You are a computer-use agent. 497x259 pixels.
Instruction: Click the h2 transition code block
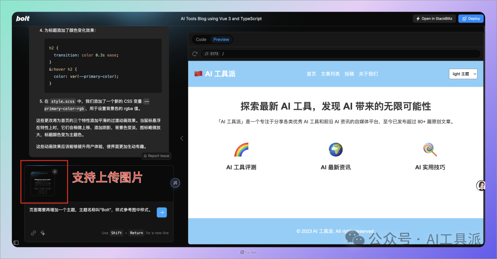pos(103,66)
